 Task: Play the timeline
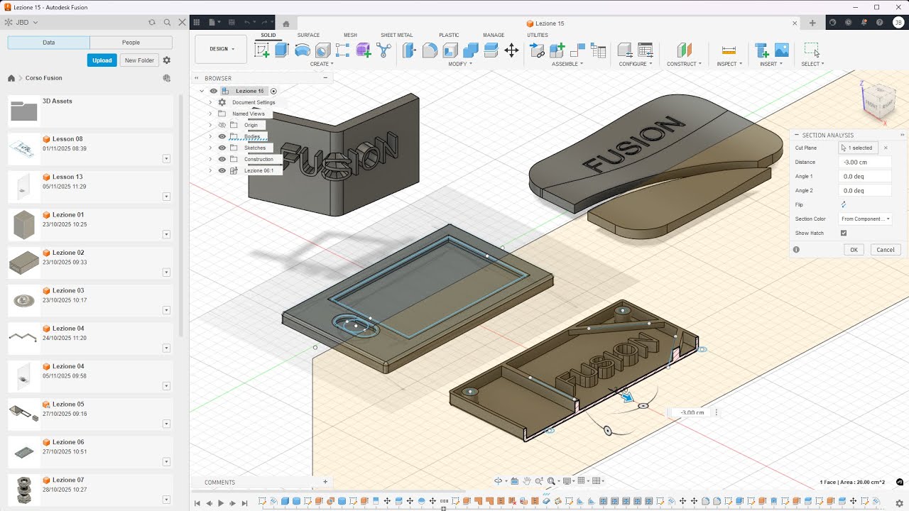221,503
